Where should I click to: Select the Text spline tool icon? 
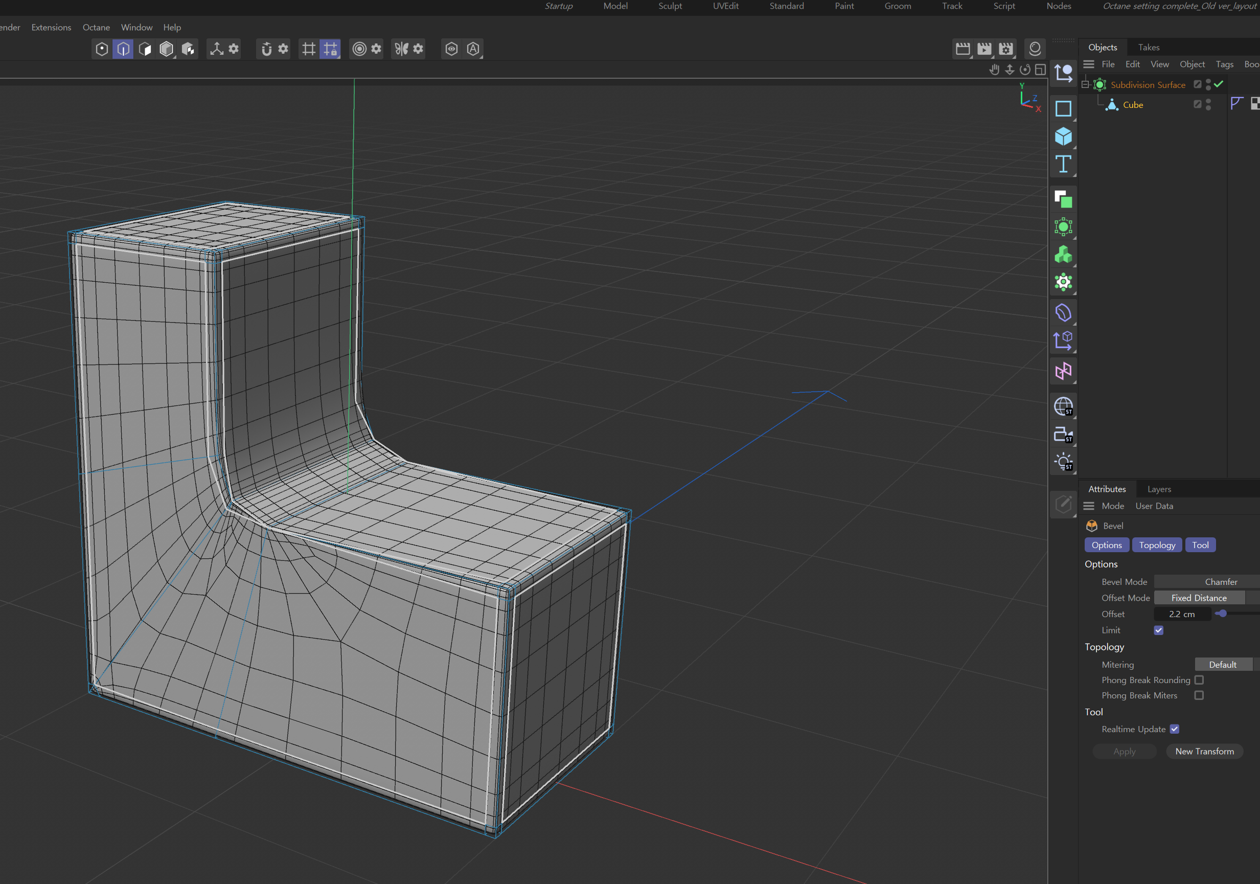(1063, 164)
